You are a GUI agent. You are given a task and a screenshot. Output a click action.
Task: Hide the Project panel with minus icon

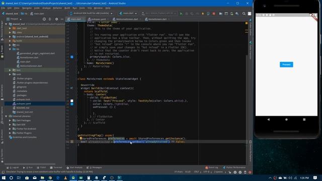pos(62,19)
